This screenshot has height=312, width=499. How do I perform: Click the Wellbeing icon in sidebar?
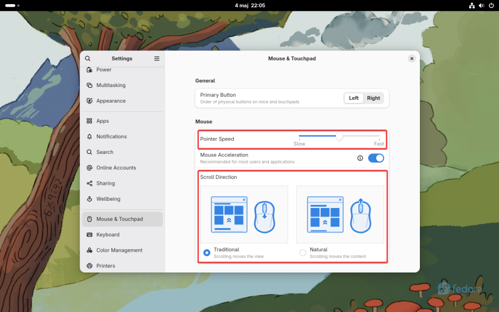point(89,199)
